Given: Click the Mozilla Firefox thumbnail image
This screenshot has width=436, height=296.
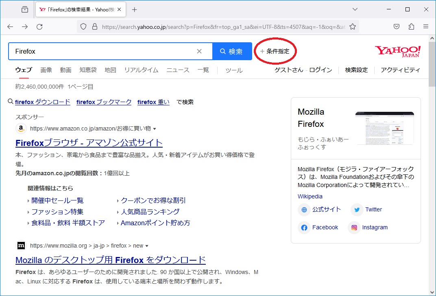Looking at the screenshot, I should coord(384,128).
